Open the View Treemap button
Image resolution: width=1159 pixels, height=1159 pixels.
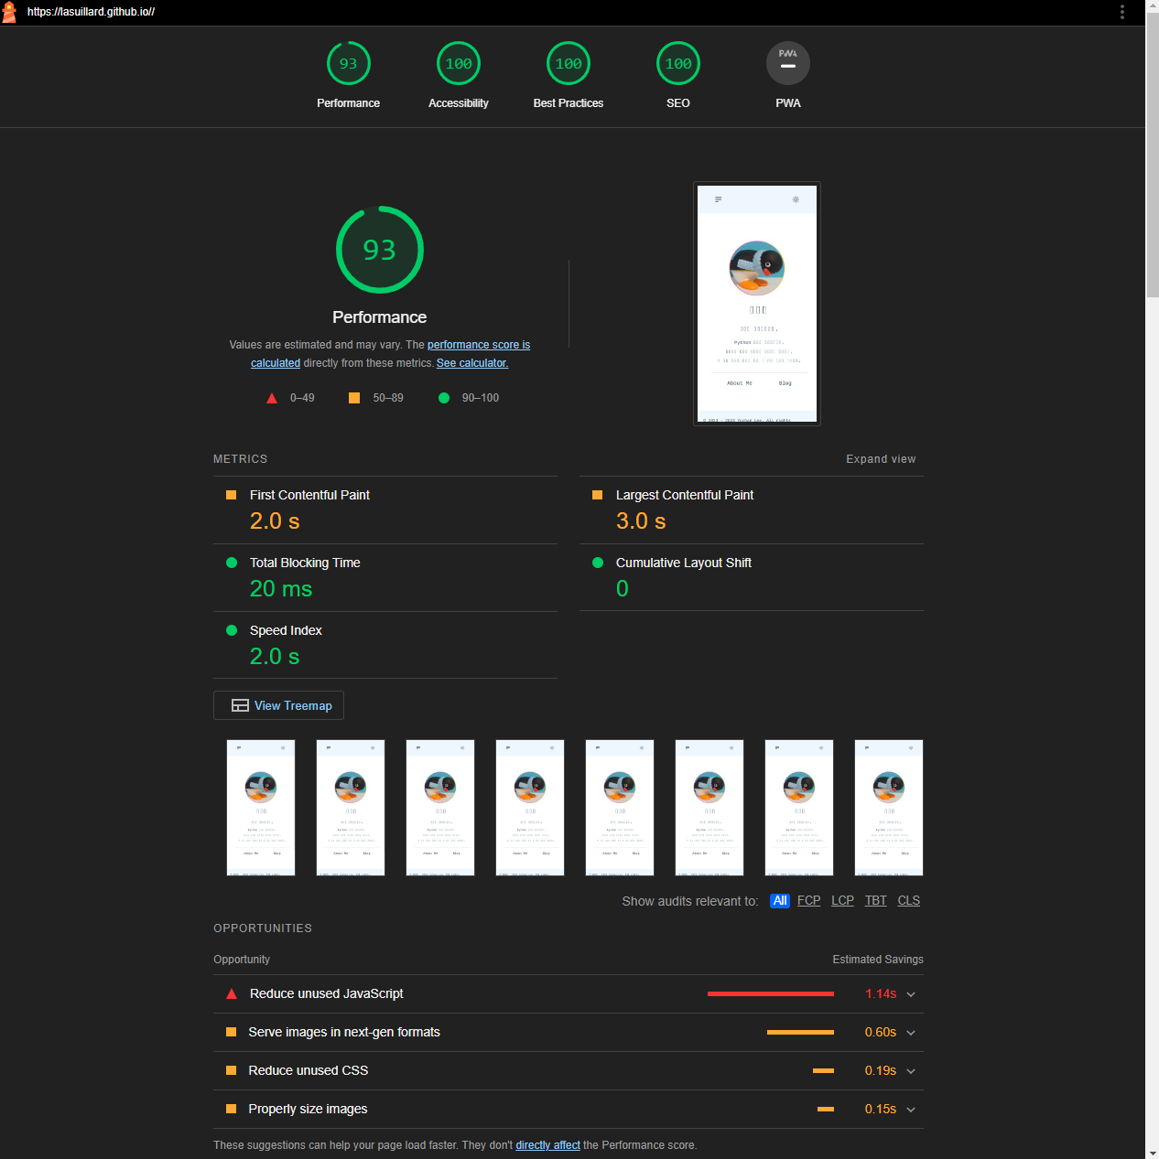coord(278,705)
